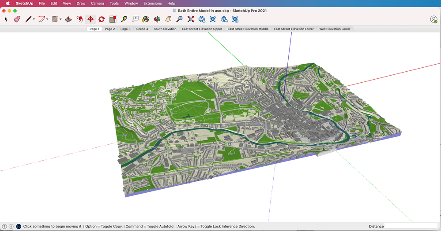The image size is (441, 231).
Task: Open the Camera menu
Action: (x=97, y=3)
